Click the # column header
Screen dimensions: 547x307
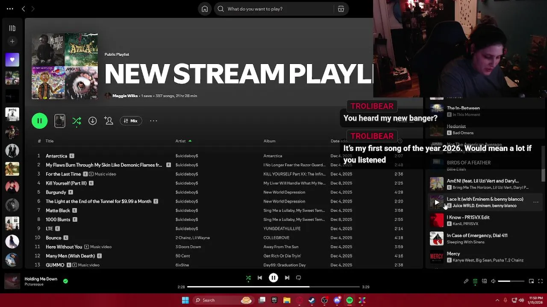(x=39, y=141)
